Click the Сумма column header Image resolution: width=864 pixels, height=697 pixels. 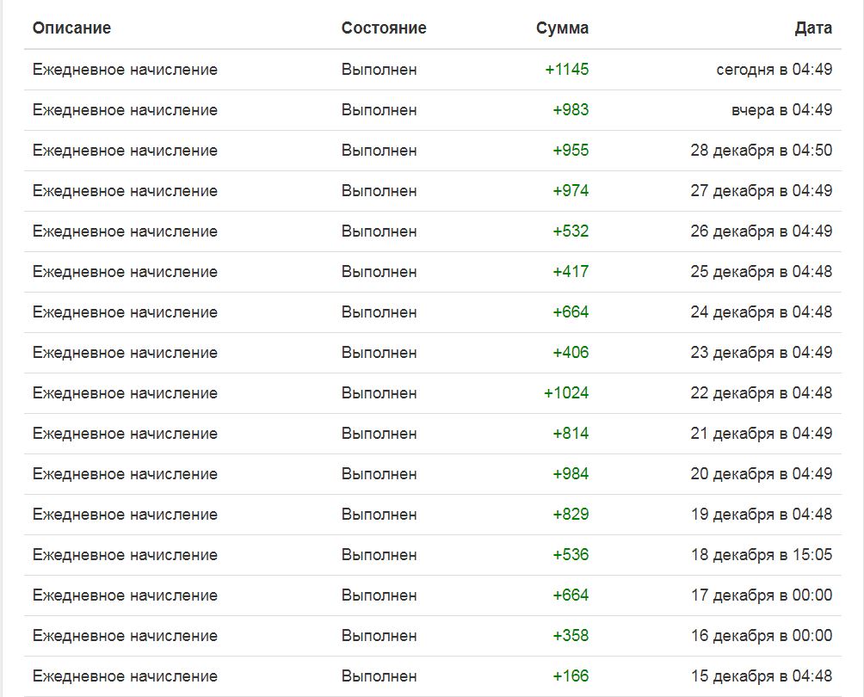[562, 28]
